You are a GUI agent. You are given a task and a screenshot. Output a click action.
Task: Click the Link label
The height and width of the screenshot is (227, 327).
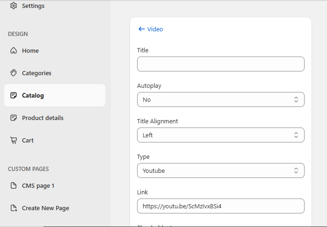point(142,192)
